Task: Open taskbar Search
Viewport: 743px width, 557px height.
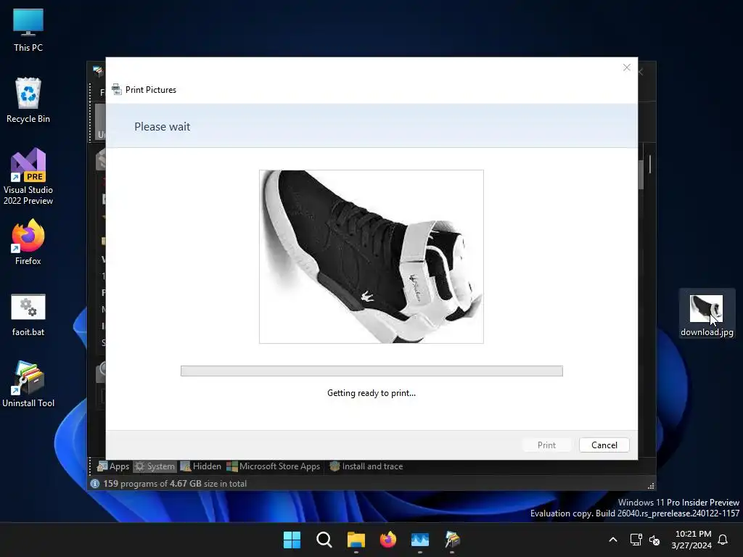Action: pyautogui.click(x=324, y=540)
